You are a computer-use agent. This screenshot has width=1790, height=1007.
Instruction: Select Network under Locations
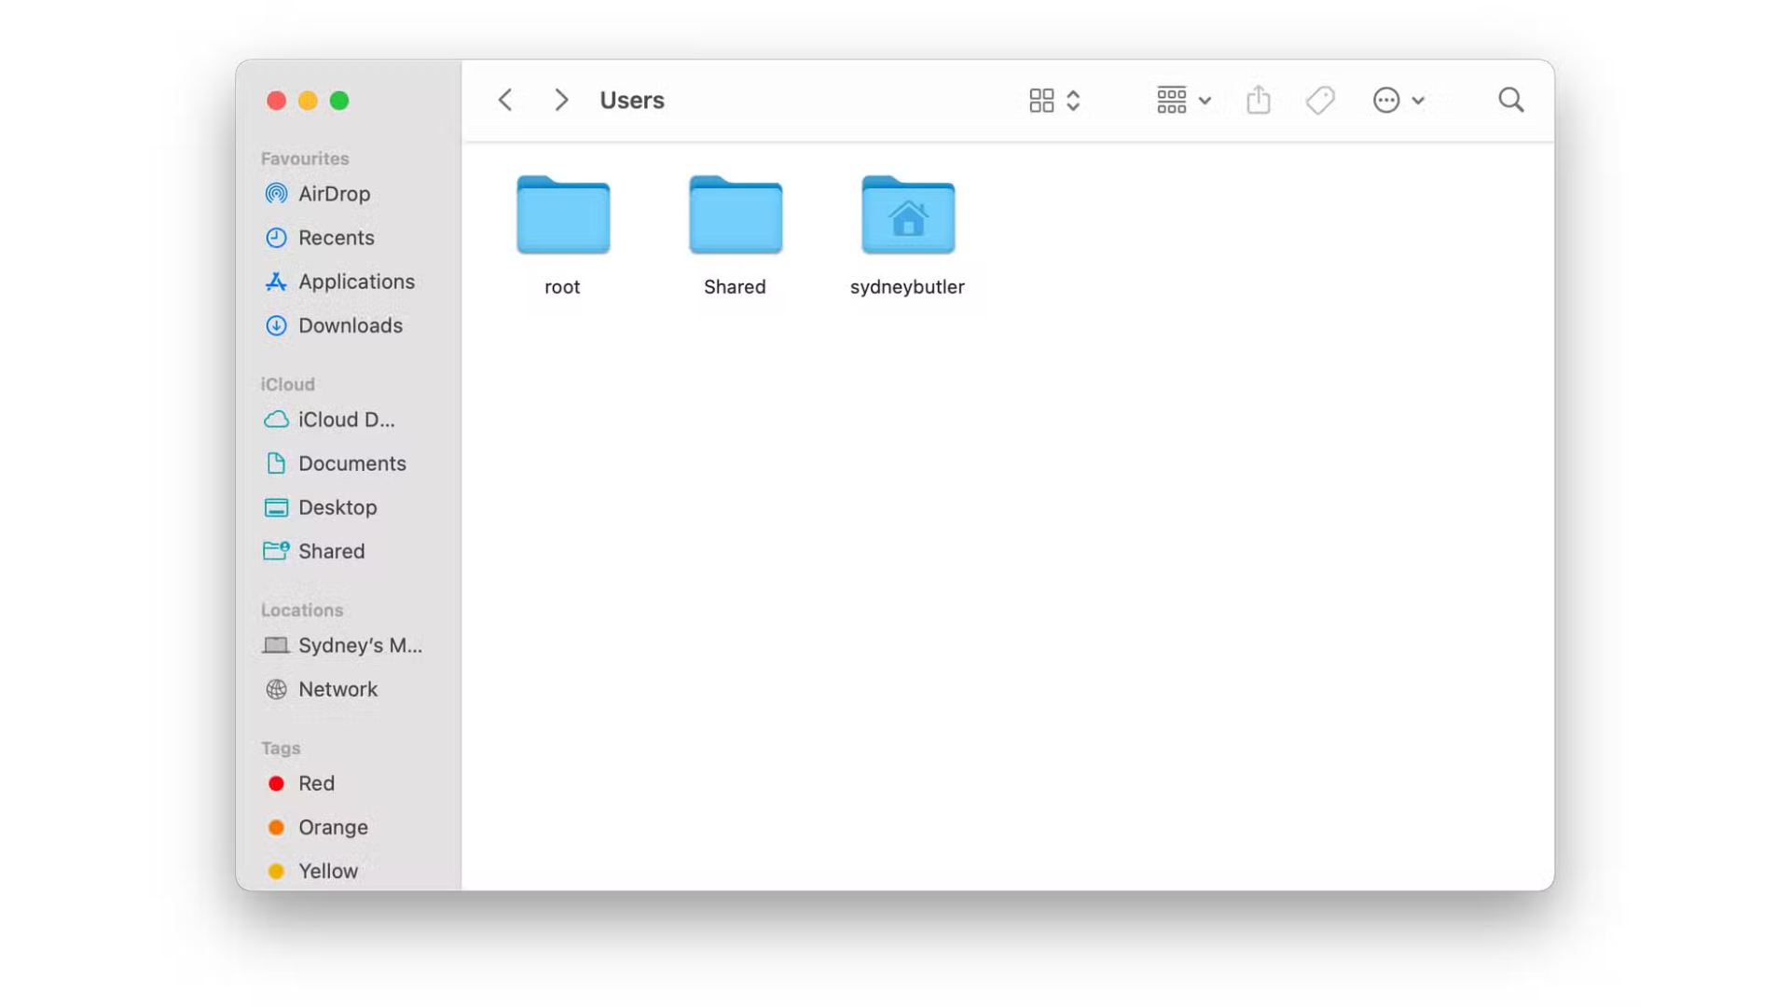pos(337,689)
